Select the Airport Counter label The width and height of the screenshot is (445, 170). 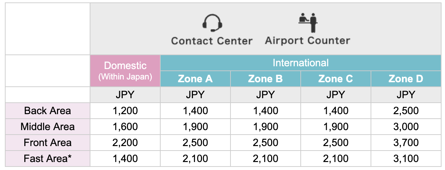(308, 41)
